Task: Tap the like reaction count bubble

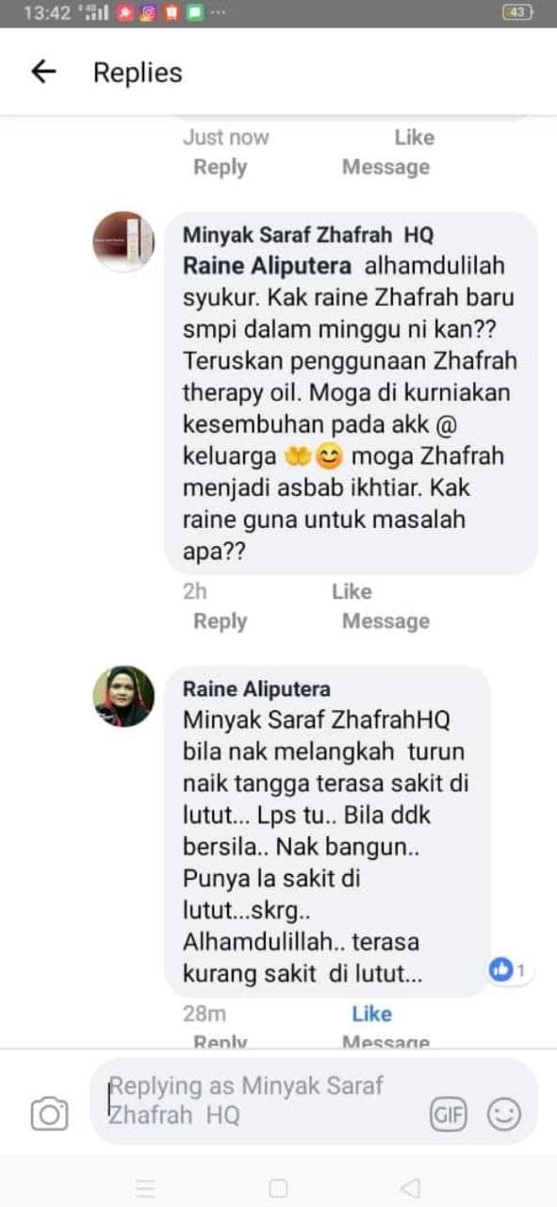Action: 507,969
